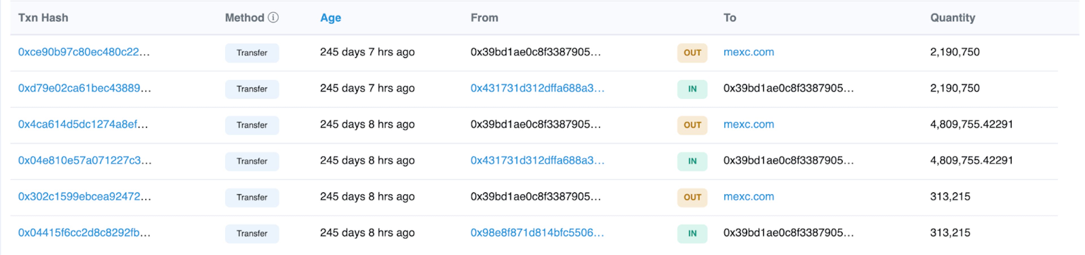Open transaction 0xce90b97c80ec480c22

point(84,52)
